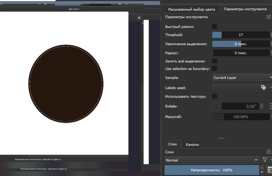This screenshot has width=272, height=176.
Task: Click the RGB/альфа-канал color profile status text
Action: click(x=38, y=159)
